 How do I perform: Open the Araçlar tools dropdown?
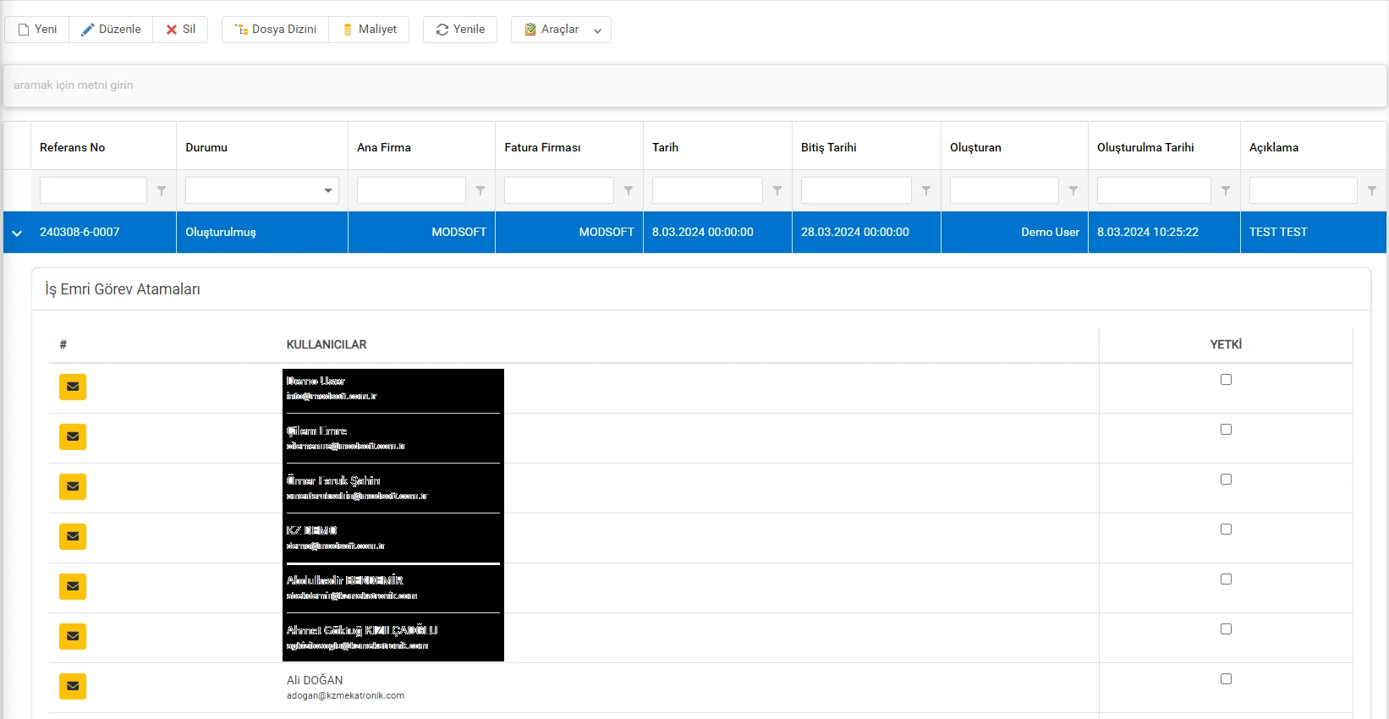pos(561,30)
